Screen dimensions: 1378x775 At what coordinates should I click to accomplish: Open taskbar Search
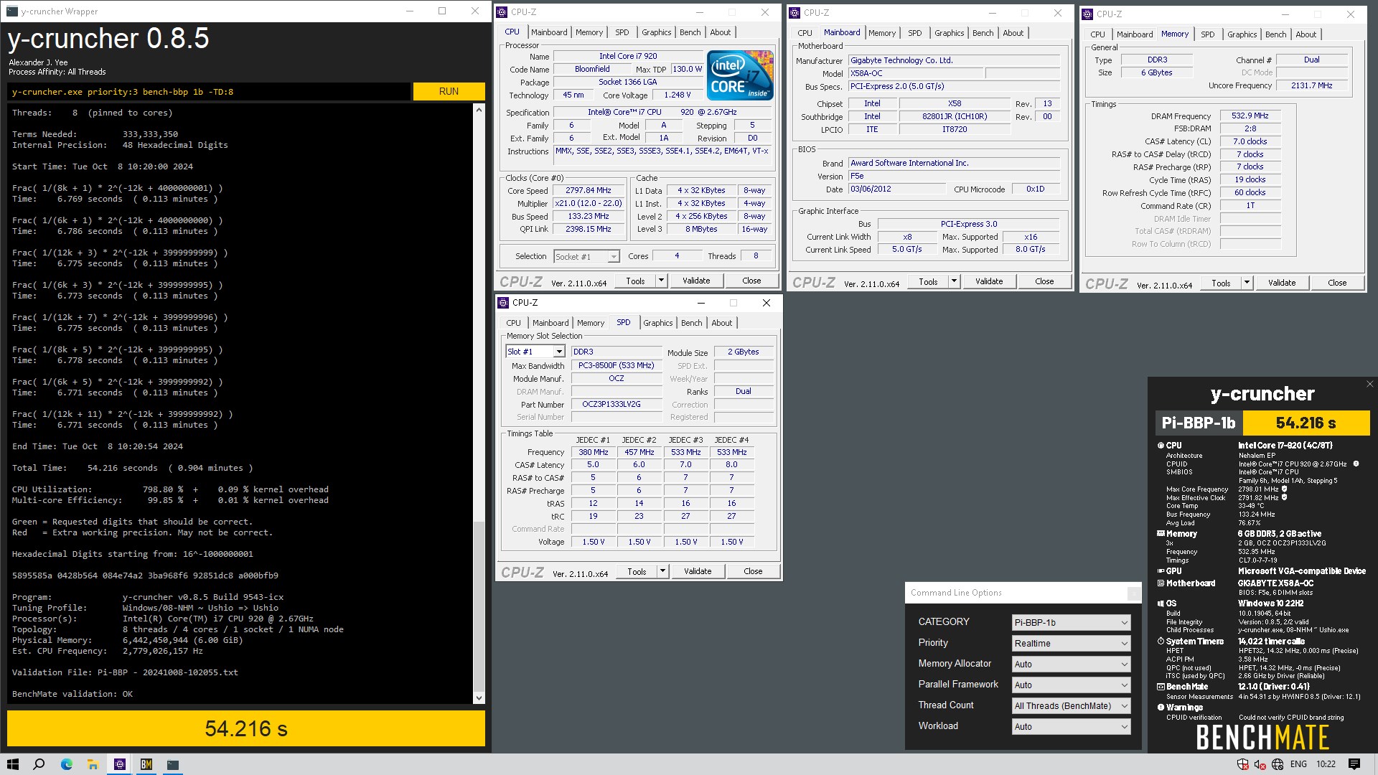coord(39,764)
